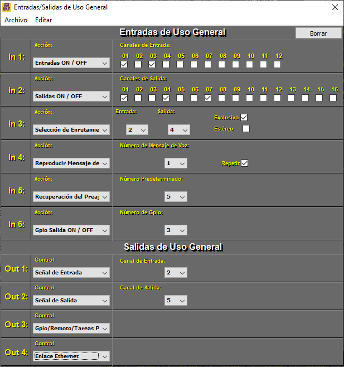Expand Número de Mensaje de Voz dropdown
This screenshot has width=344, height=367.
[176, 163]
